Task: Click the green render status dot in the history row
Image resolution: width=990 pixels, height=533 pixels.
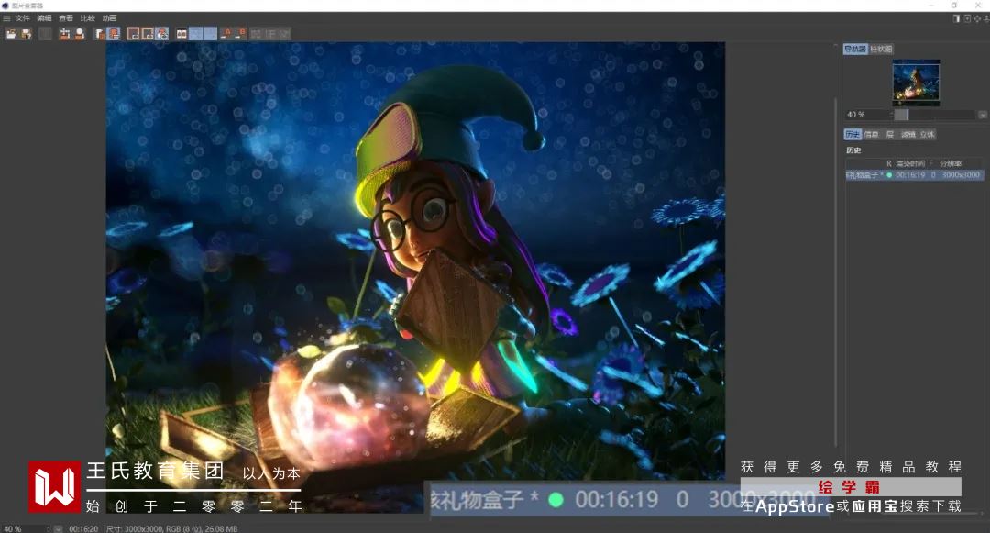Action: [889, 175]
